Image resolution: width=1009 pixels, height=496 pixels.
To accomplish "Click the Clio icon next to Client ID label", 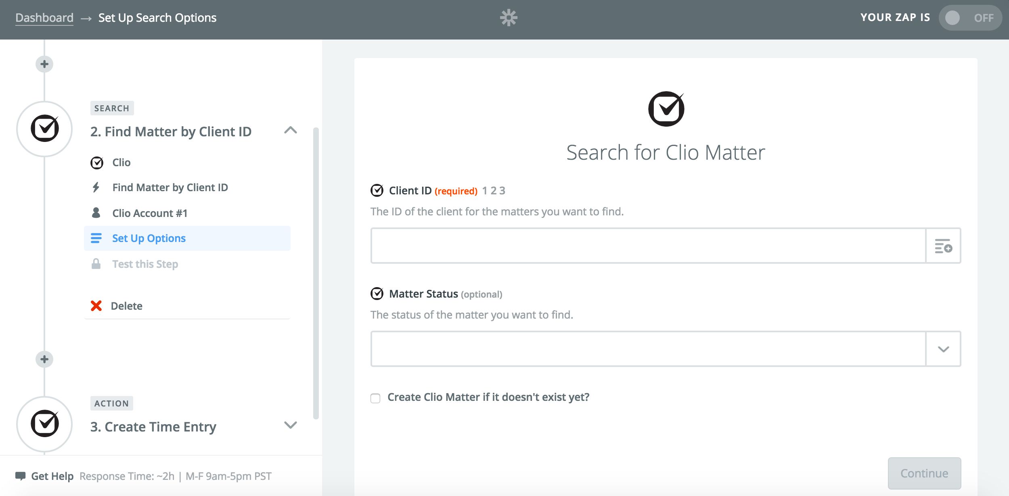I will pos(377,190).
